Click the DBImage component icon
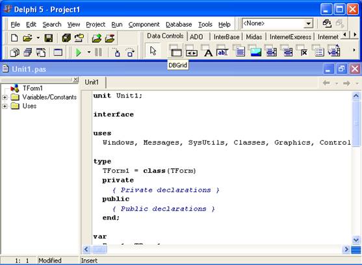 [x=255, y=51]
